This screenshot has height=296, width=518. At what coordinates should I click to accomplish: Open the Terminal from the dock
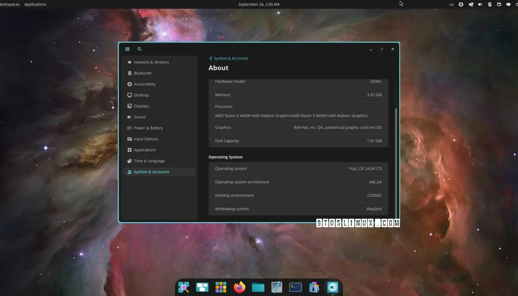click(x=295, y=287)
